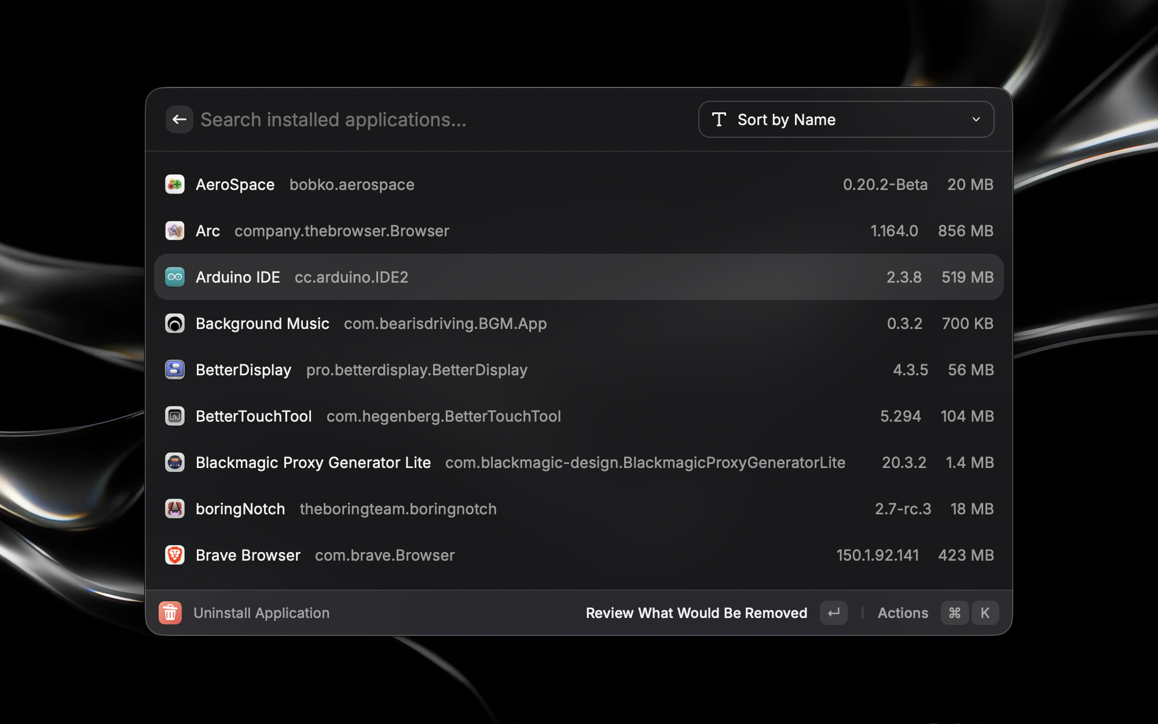Image resolution: width=1158 pixels, height=724 pixels.
Task: Click the 700 KB size of Background Music
Action: (x=968, y=323)
